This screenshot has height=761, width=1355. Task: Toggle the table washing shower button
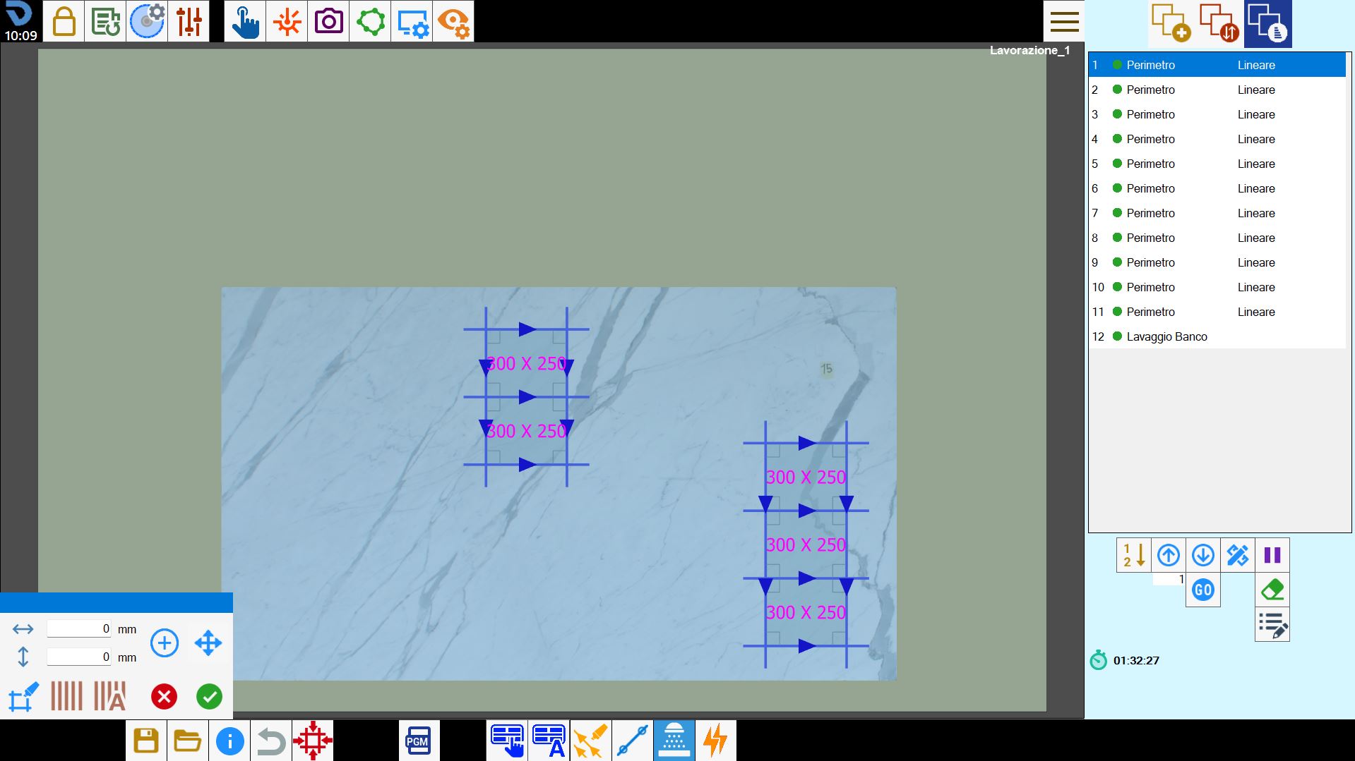pos(674,741)
